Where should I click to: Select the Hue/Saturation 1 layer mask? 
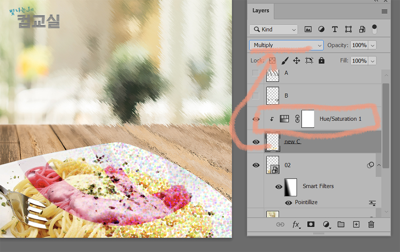308,119
